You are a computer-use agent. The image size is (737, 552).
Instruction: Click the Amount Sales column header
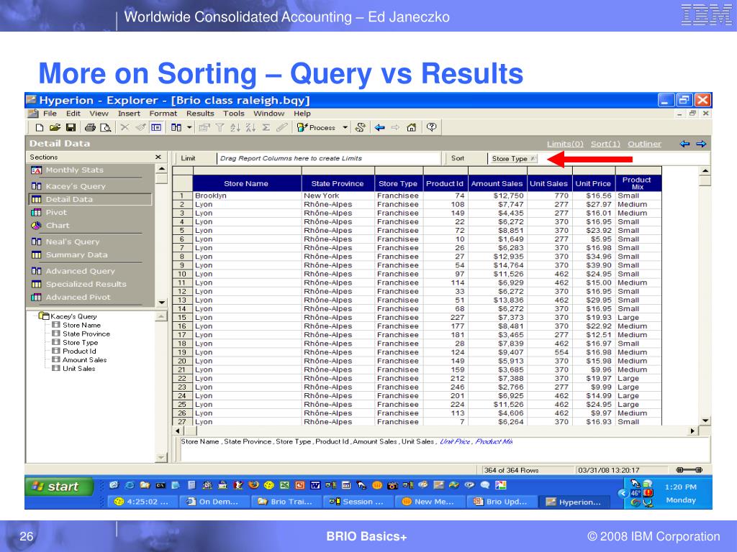click(x=497, y=183)
